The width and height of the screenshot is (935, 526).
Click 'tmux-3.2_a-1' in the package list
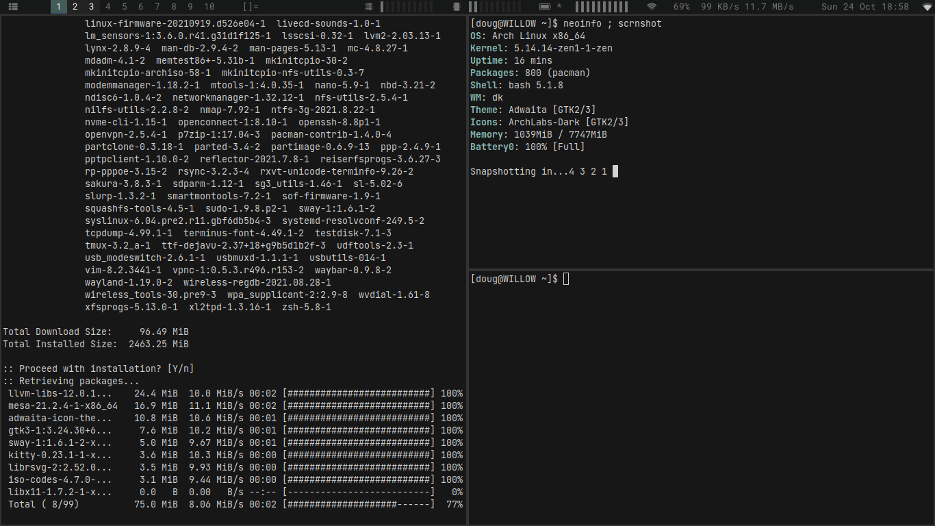point(118,246)
